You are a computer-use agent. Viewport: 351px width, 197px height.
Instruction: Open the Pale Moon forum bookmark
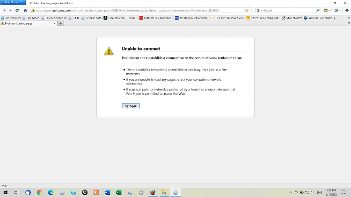54,18
